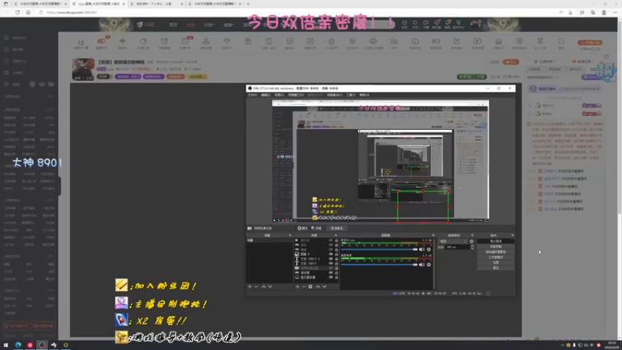Open OBS from Windows taskbar
This screenshot has height=350, width=622.
click(42, 345)
